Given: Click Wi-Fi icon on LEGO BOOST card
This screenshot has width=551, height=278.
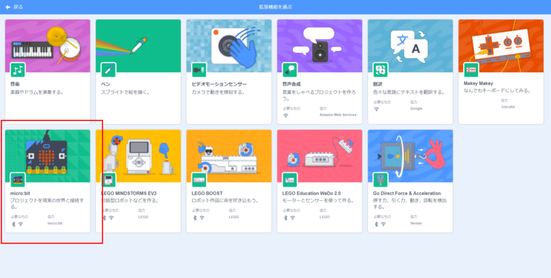Looking at the screenshot, I should coord(202,218).
